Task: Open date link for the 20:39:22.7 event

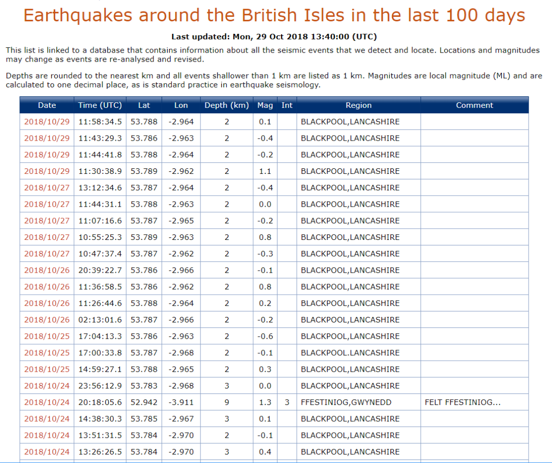Action: [47, 270]
